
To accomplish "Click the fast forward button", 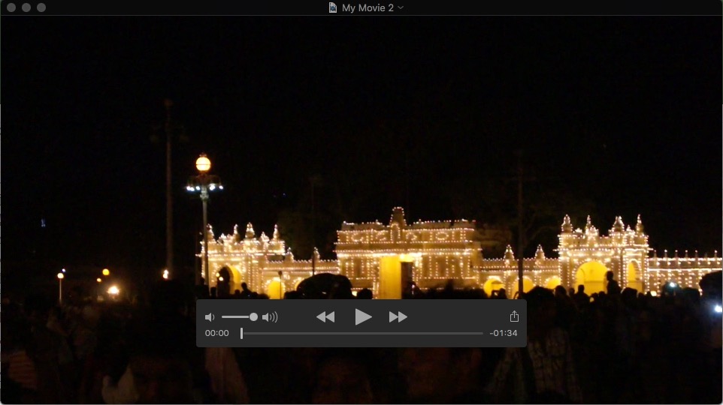I will [x=398, y=317].
